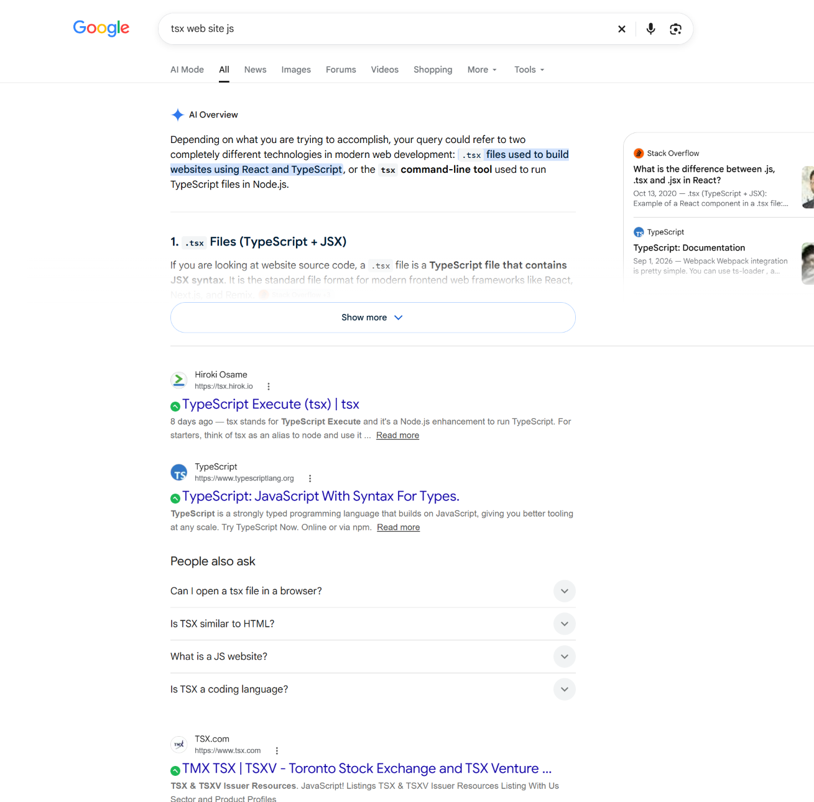Open the More dropdown in search tabs
The image size is (814, 802).
pos(482,70)
